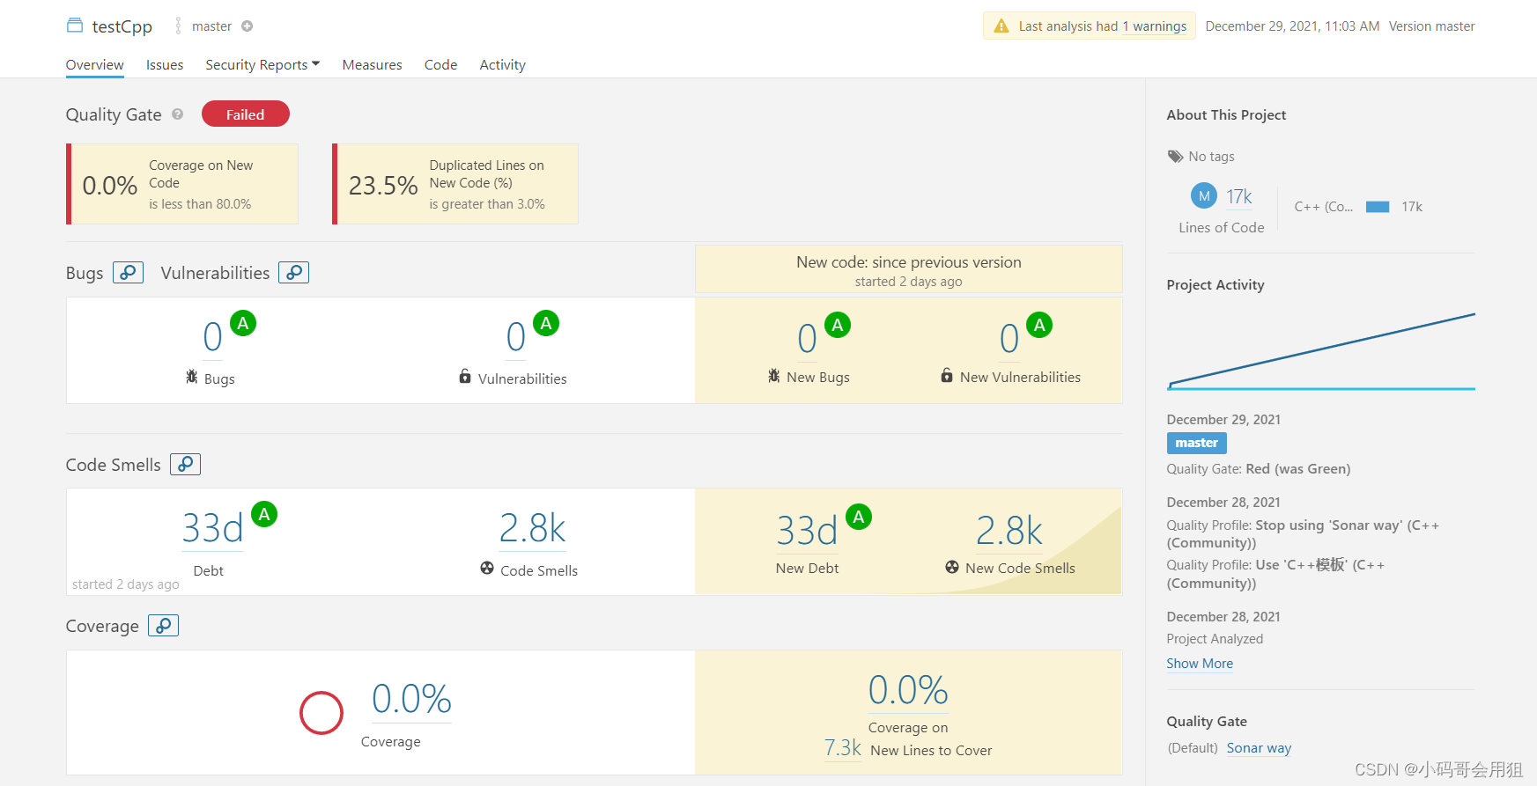
Task: Click the branch icon before master
Action: click(178, 26)
